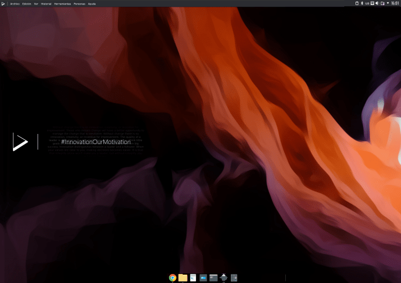Open the Historial menu
The image size is (401, 283).
coord(46,3)
